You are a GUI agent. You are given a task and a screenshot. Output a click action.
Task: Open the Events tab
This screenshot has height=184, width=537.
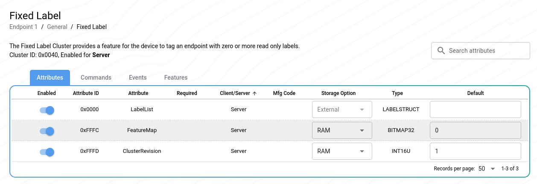point(138,78)
